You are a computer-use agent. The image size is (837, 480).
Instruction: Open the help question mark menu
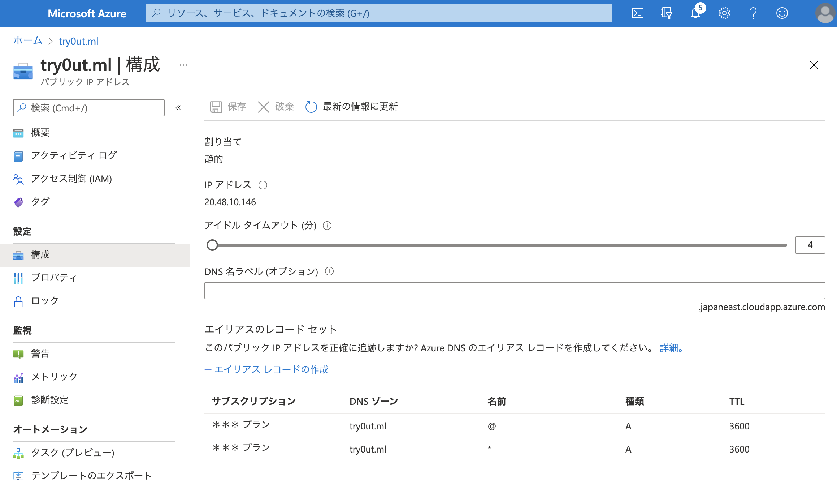(x=753, y=13)
